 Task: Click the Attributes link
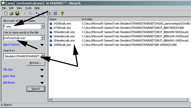pos(9,82)
